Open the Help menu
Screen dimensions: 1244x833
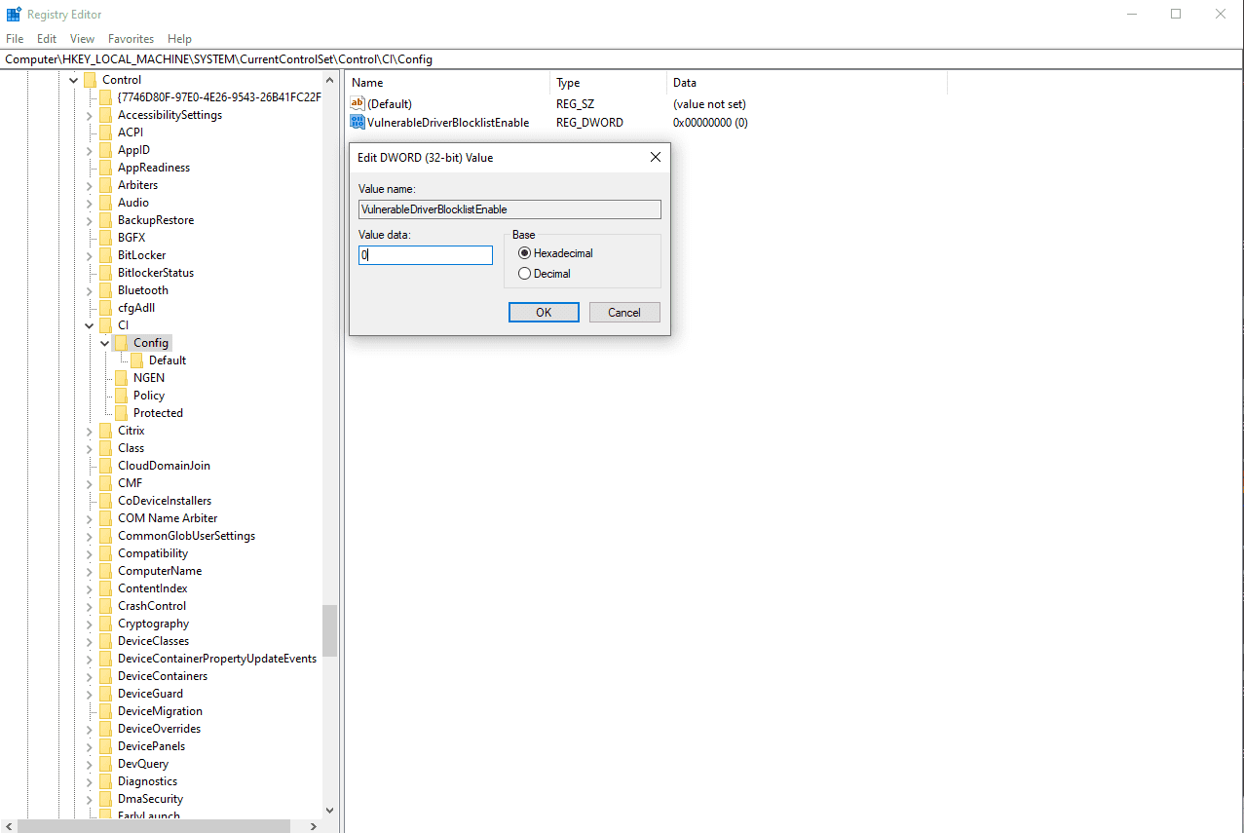click(x=179, y=39)
